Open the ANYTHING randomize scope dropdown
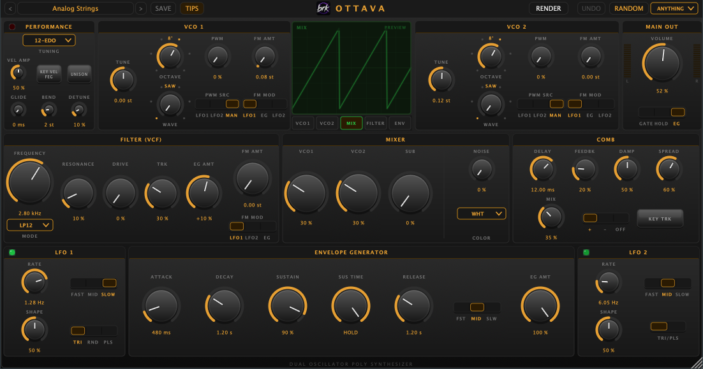Screen dimensions: 703x369 (x=674, y=8)
